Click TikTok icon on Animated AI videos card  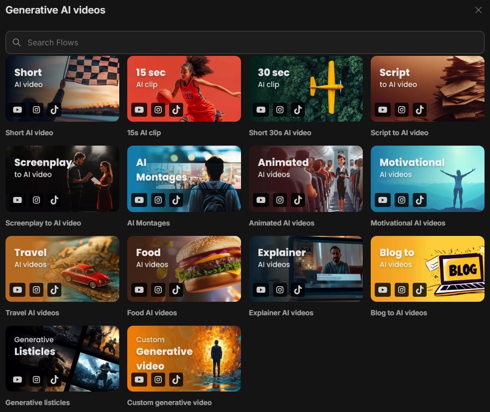(298, 200)
